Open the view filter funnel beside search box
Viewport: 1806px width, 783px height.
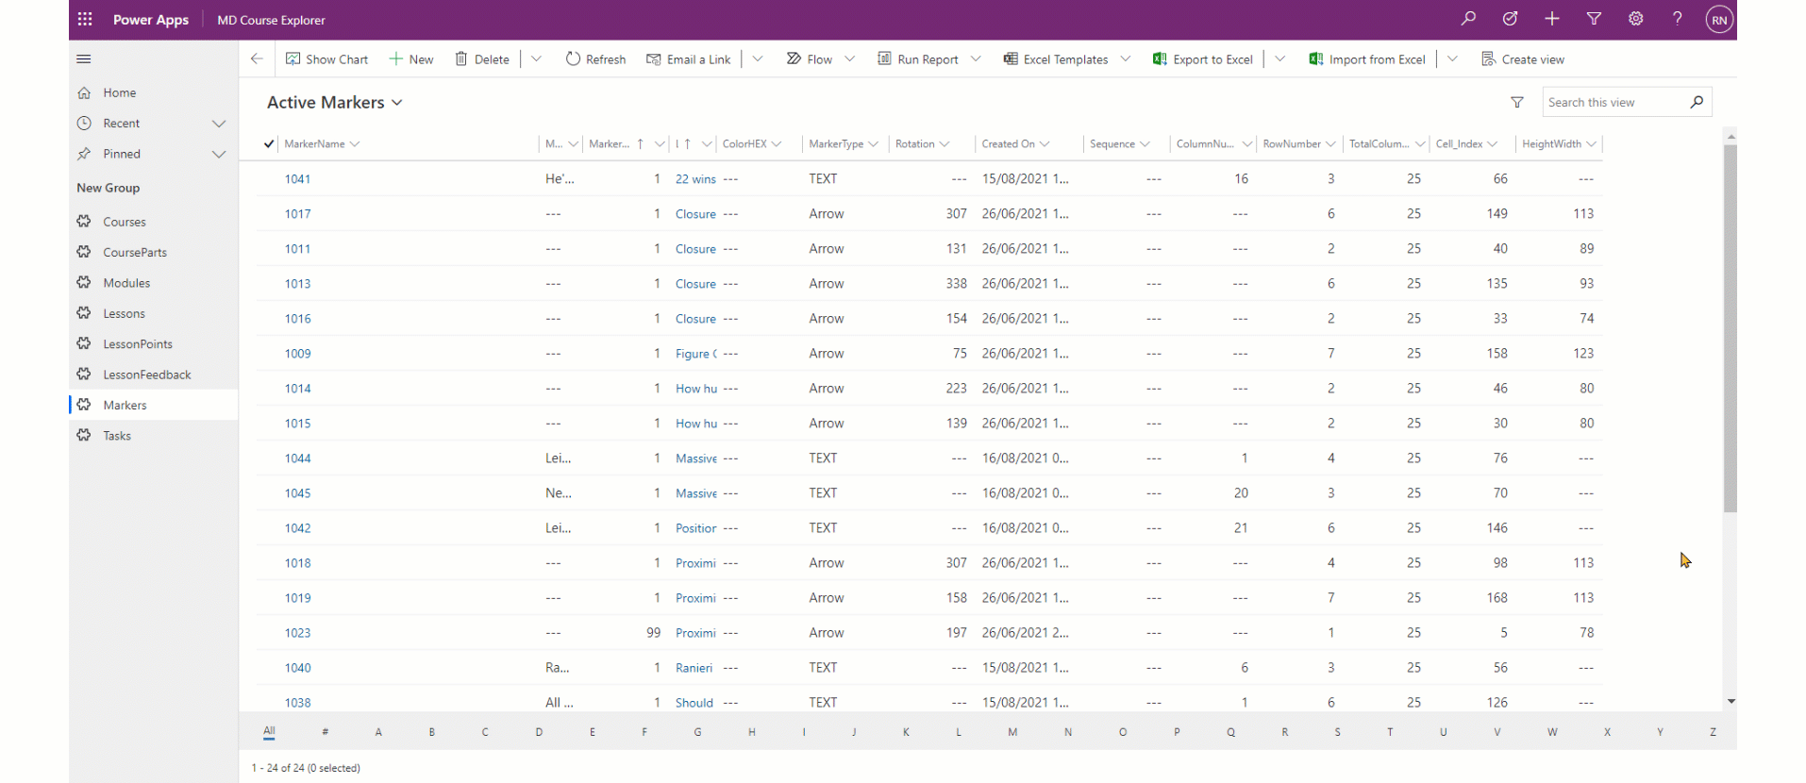pos(1516,102)
